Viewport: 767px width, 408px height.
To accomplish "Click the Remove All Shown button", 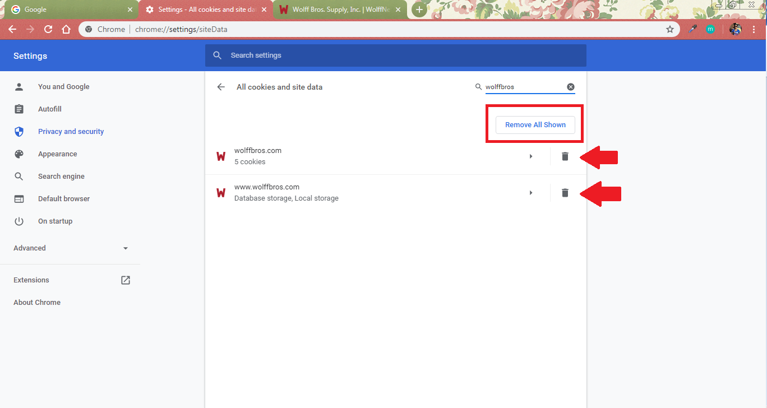I will click(x=535, y=125).
